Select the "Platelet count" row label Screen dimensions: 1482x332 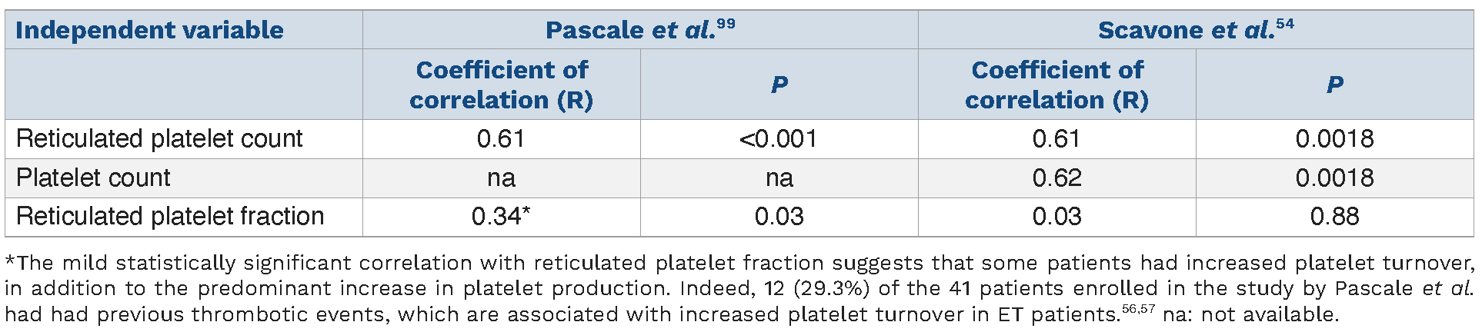coord(93,178)
